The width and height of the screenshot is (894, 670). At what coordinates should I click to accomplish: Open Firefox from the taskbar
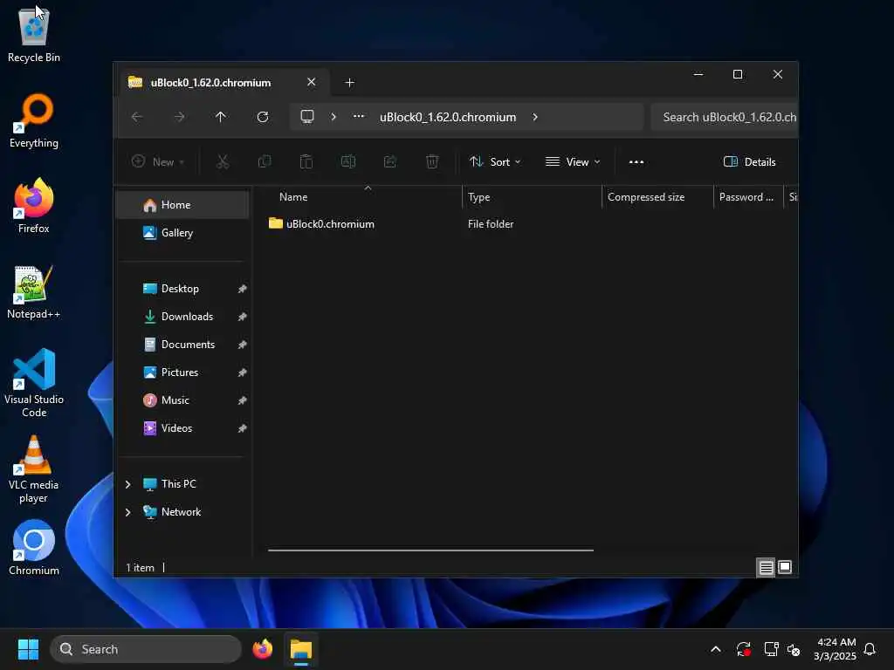pos(263,649)
